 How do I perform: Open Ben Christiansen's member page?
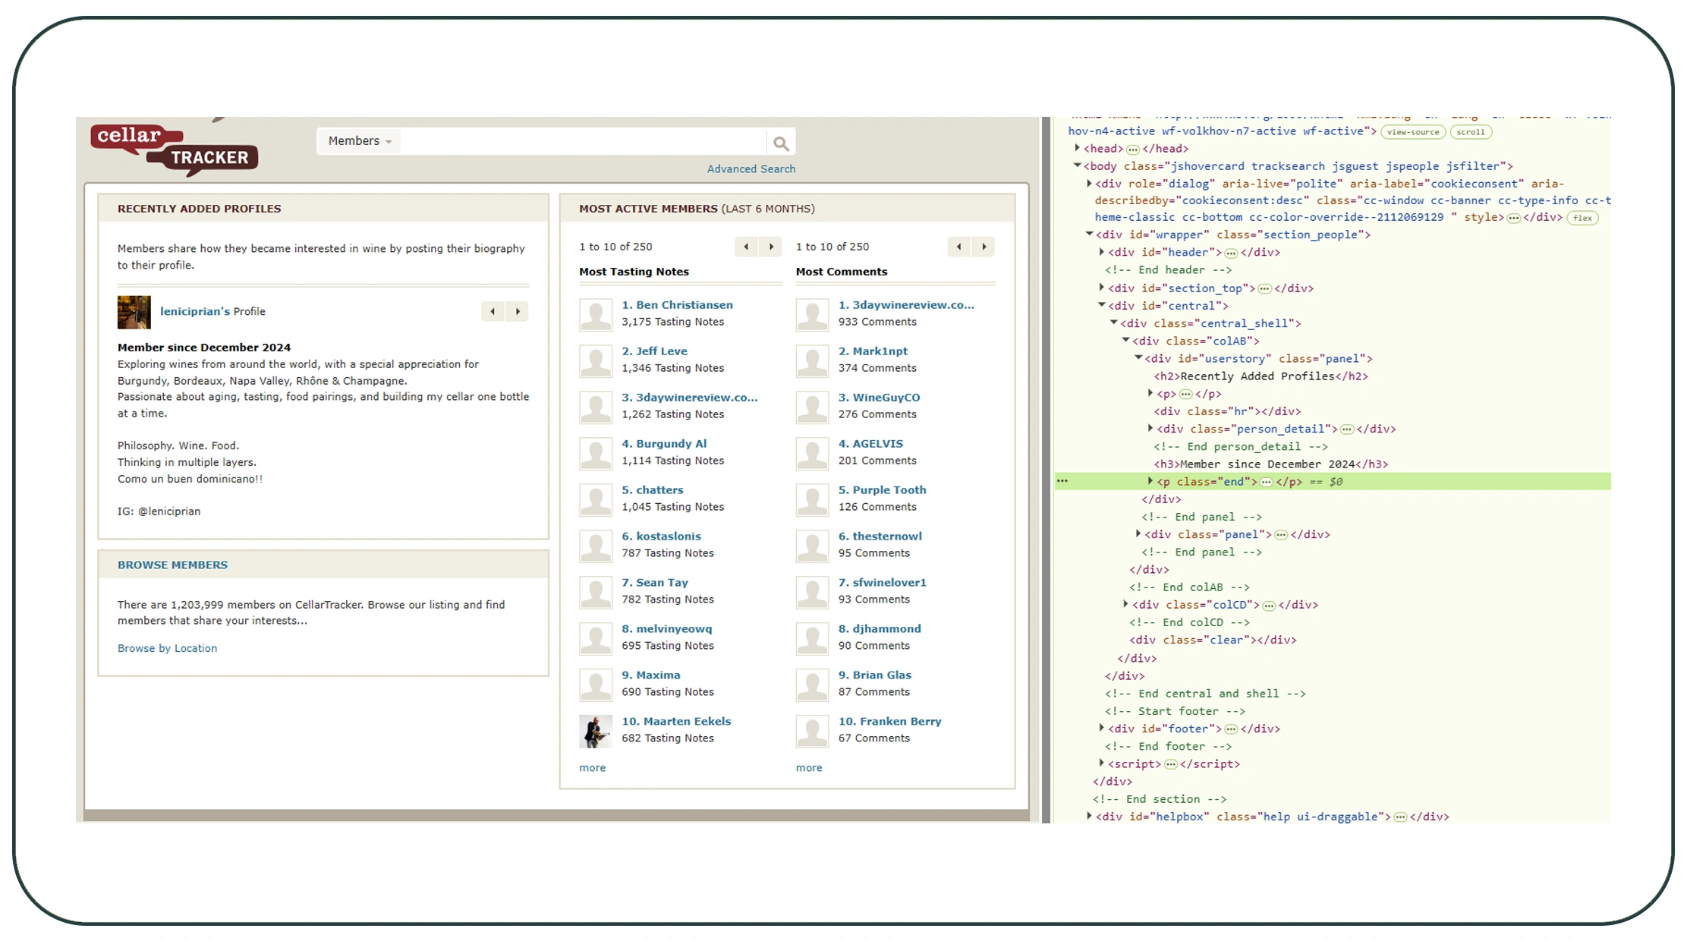point(677,305)
